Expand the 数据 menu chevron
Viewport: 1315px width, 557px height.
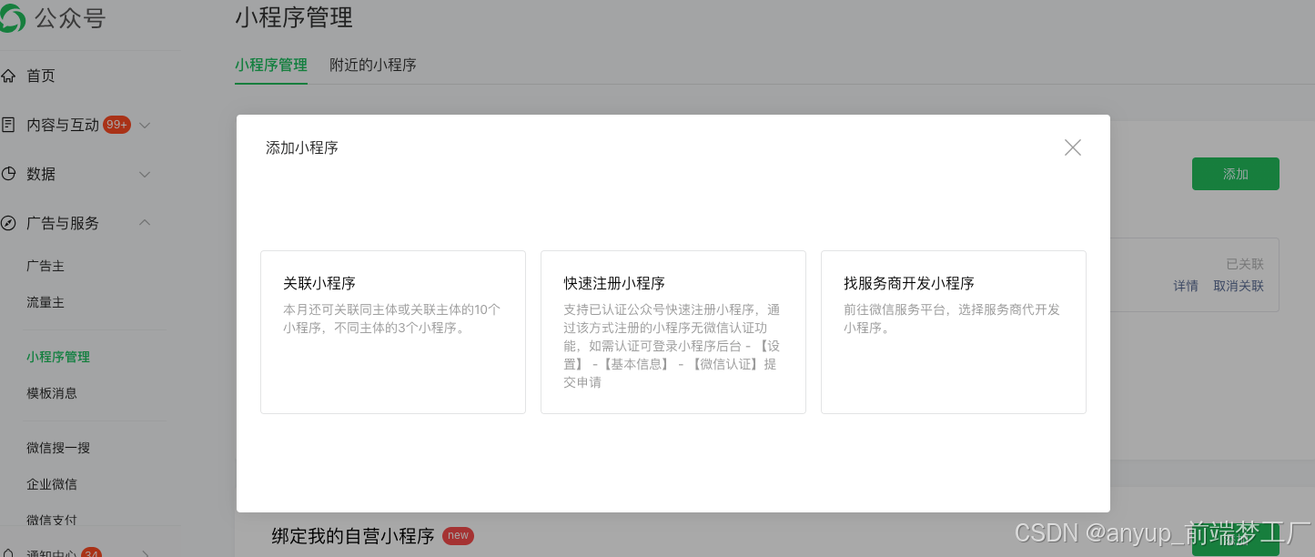pyautogui.click(x=145, y=174)
